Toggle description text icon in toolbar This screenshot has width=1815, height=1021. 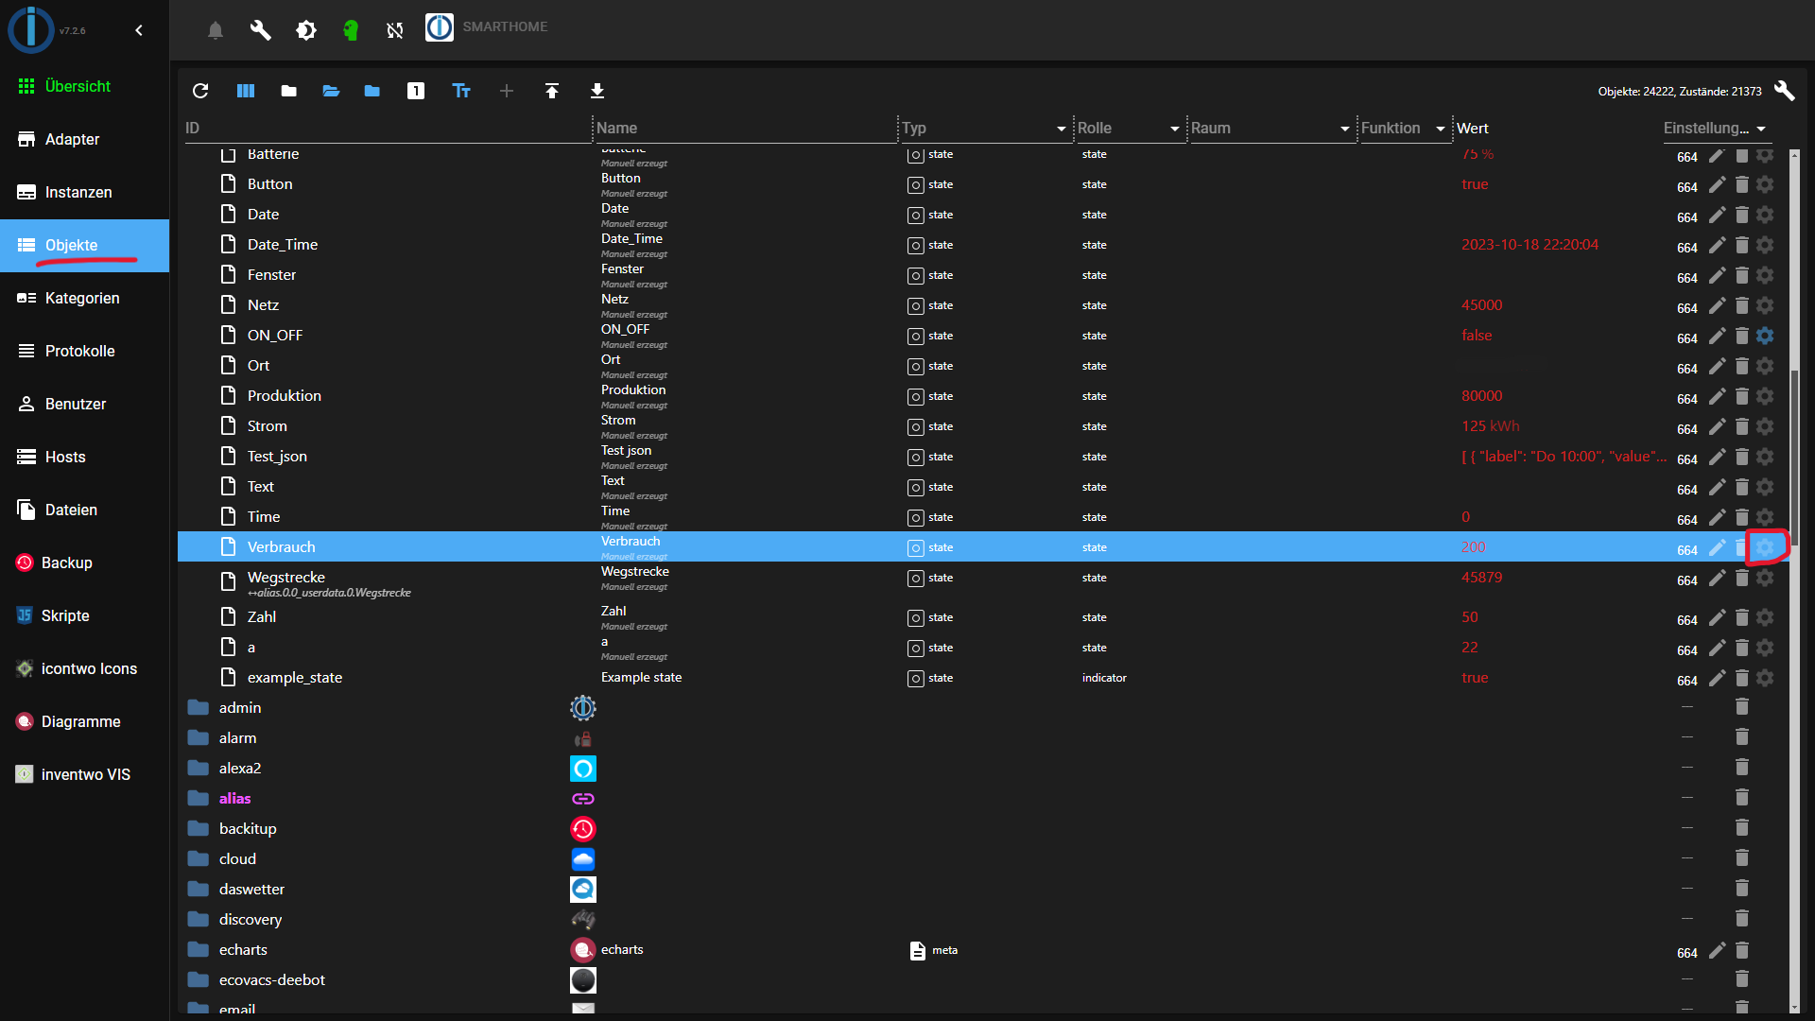(461, 91)
